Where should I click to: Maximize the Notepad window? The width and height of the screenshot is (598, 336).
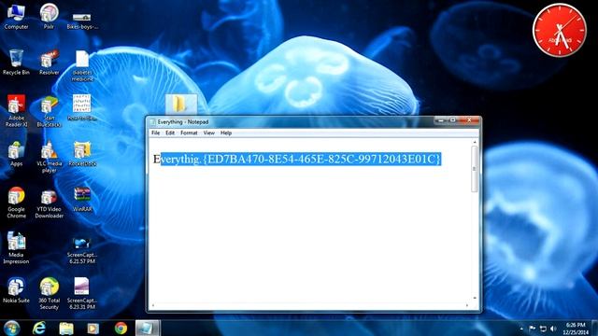pyautogui.click(x=452, y=120)
